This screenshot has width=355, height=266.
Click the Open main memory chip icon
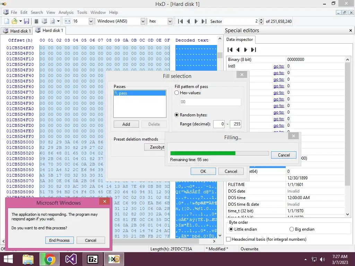[36, 21]
